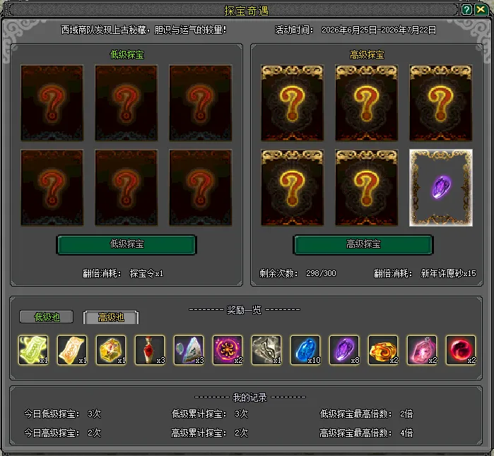
Task: Flip the top-right high-level golden card
Action: (441, 103)
